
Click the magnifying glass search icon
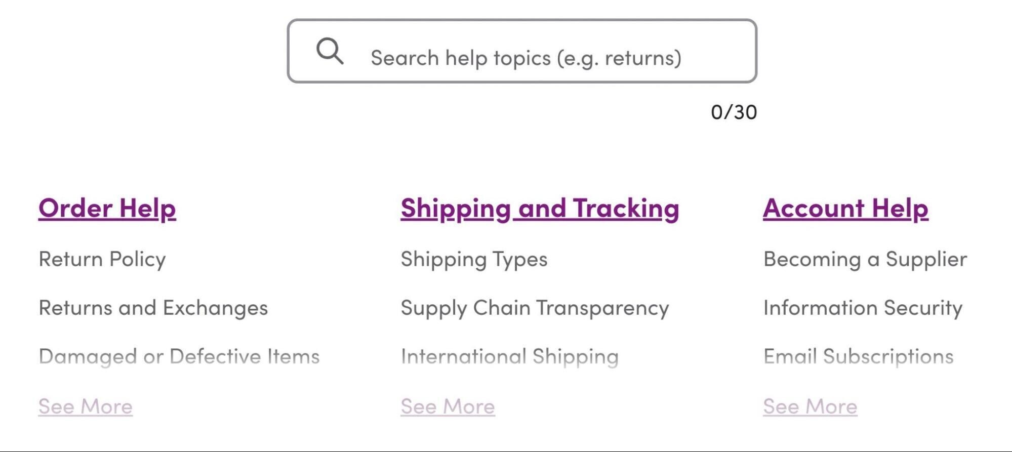point(330,51)
